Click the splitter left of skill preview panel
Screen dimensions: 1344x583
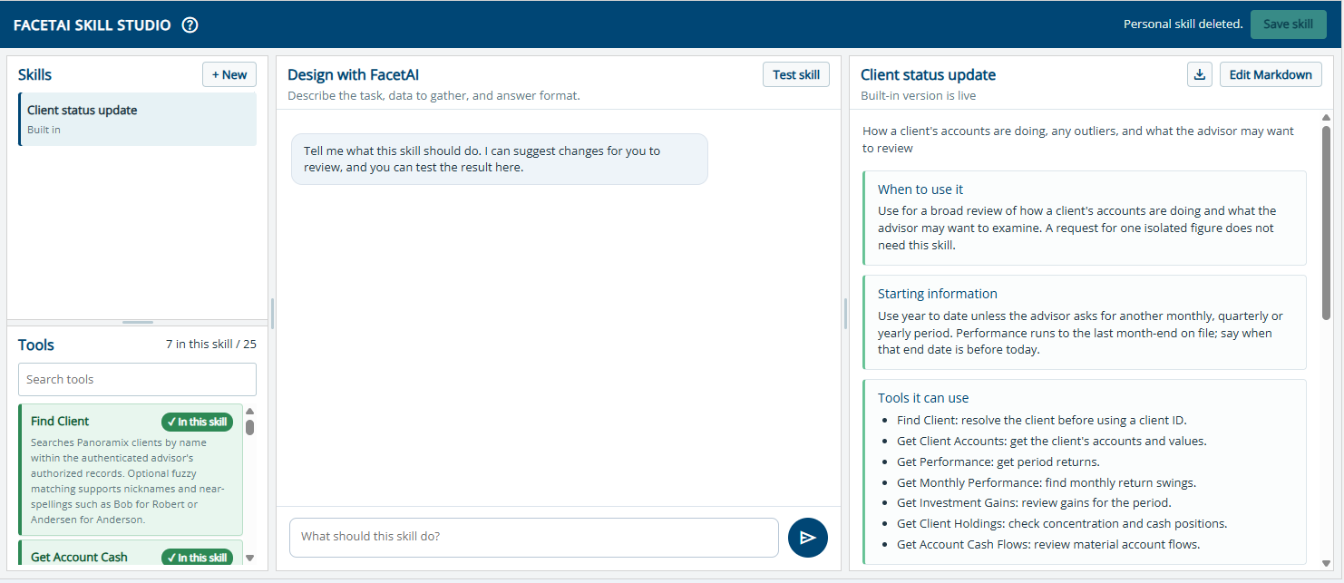click(845, 314)
